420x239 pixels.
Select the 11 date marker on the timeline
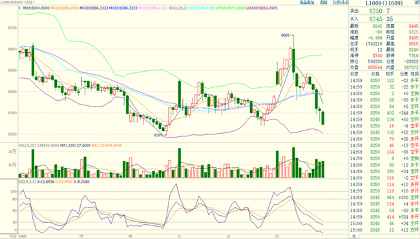[x=179, y=236]
